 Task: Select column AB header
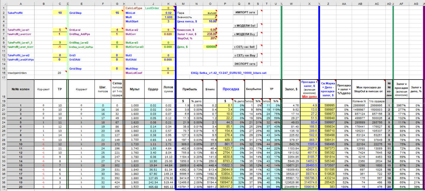[x=360, y=4]
